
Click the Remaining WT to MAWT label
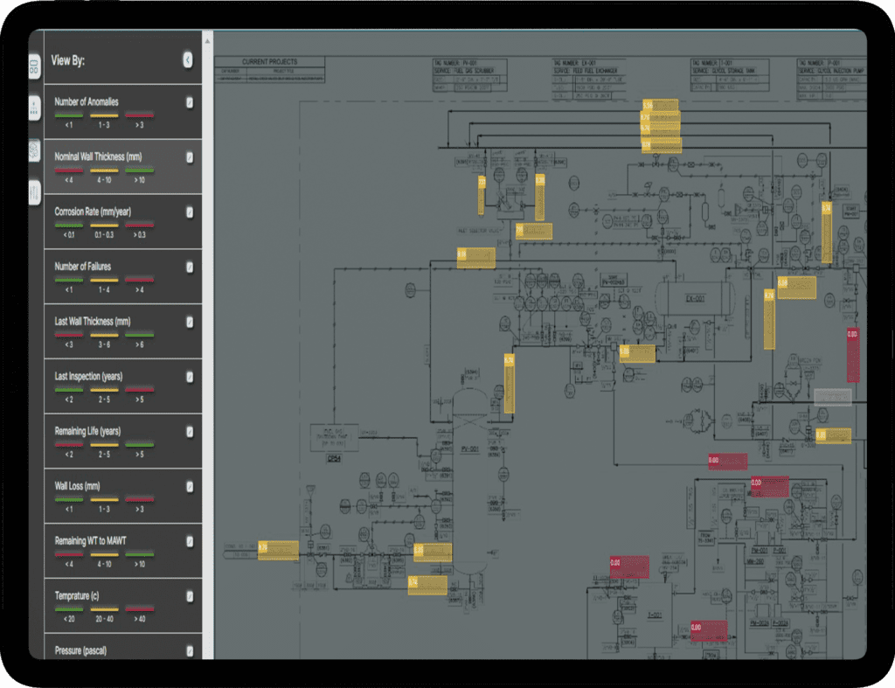[90, 541]
